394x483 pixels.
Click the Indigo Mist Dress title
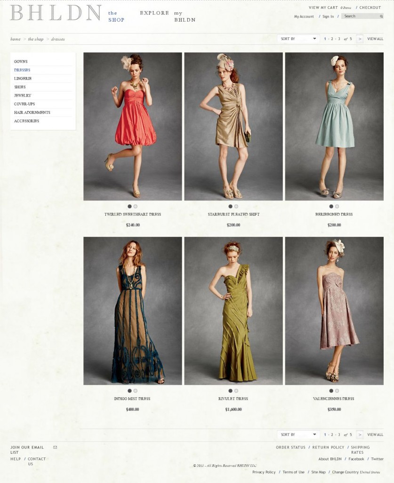tap(132, 399)
